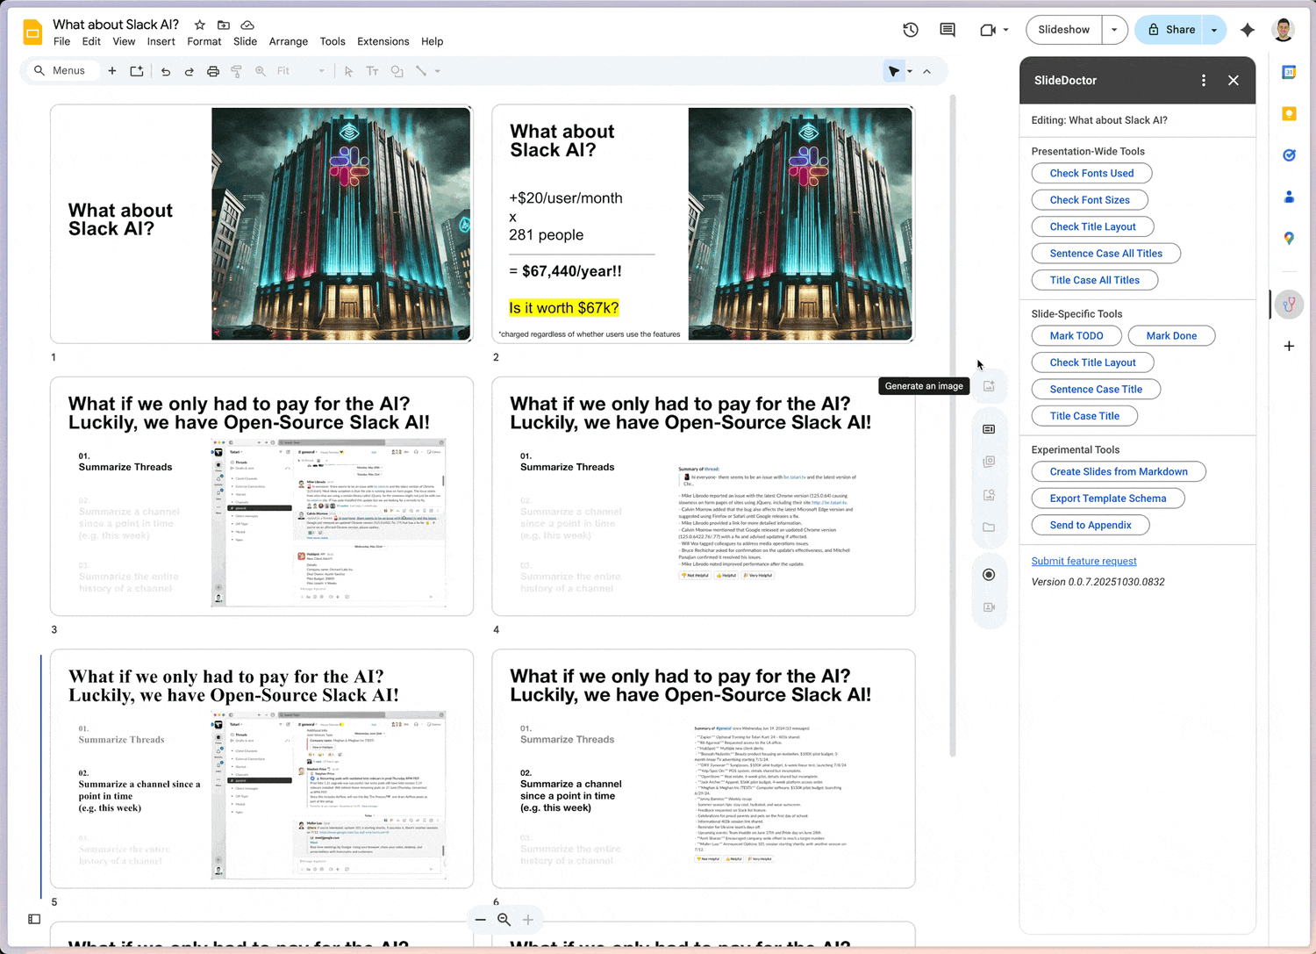Open Google Calendar in side panel
This screenshot has width=1316, height=954.
(x=1289, y=73)
